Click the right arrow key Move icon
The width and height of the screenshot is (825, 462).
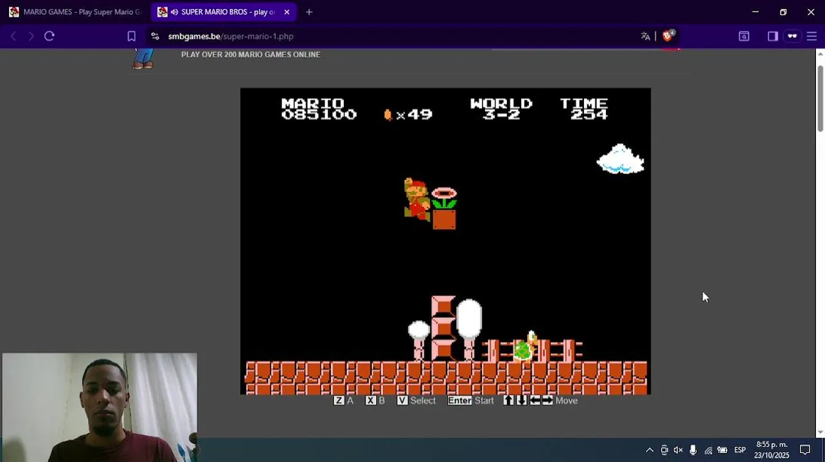pos(547,400)
